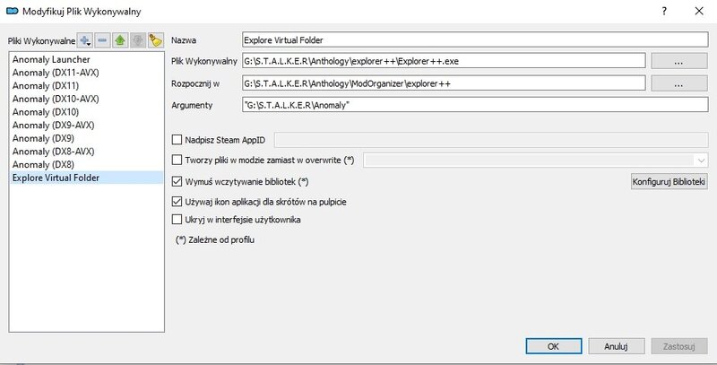Viewport: 717px width, 365px height.
Task: Enable the Nadpisz Steam AppID checkbox
Action: coord(177,139)
